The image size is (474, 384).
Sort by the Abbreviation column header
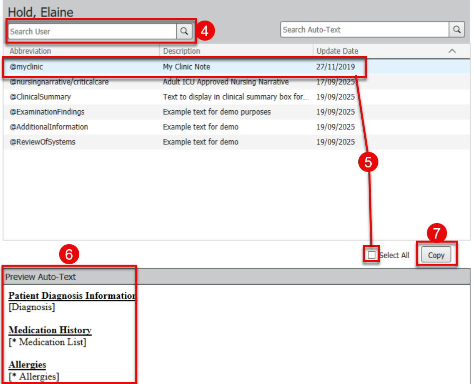pos(30,51)
